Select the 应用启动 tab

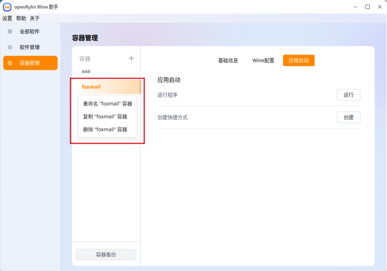298,61
